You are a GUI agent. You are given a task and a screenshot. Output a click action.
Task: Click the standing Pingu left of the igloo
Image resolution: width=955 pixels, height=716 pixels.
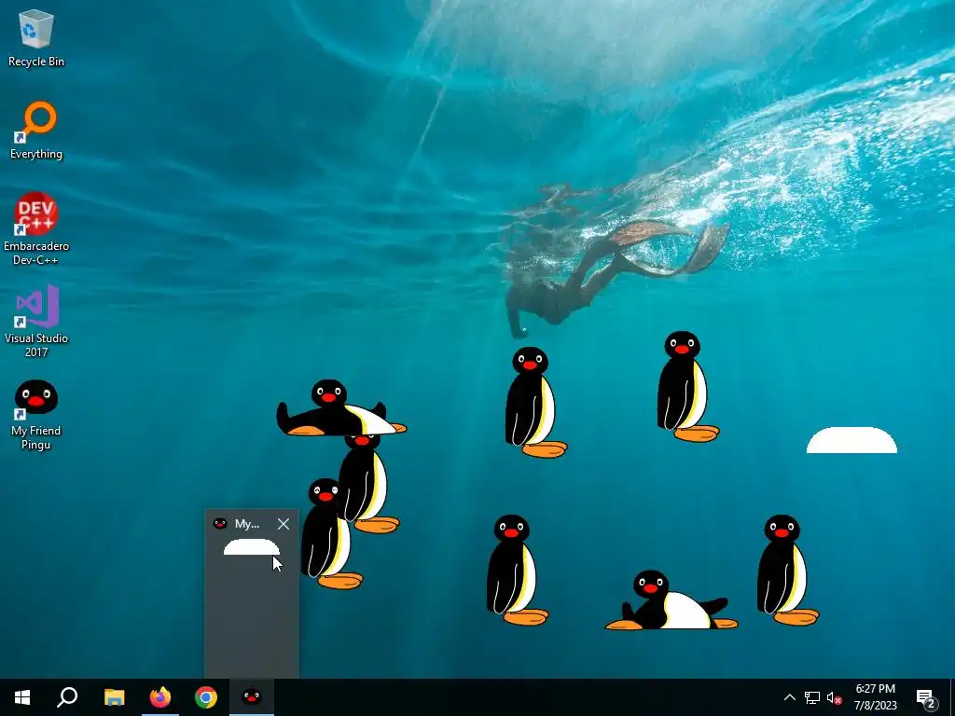coord(686,387)
